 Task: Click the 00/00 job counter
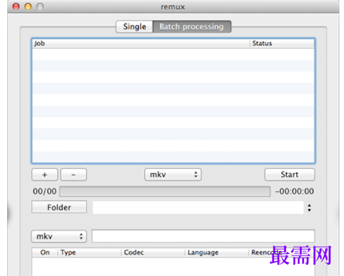pyautogui.click(x=44, y=191)
